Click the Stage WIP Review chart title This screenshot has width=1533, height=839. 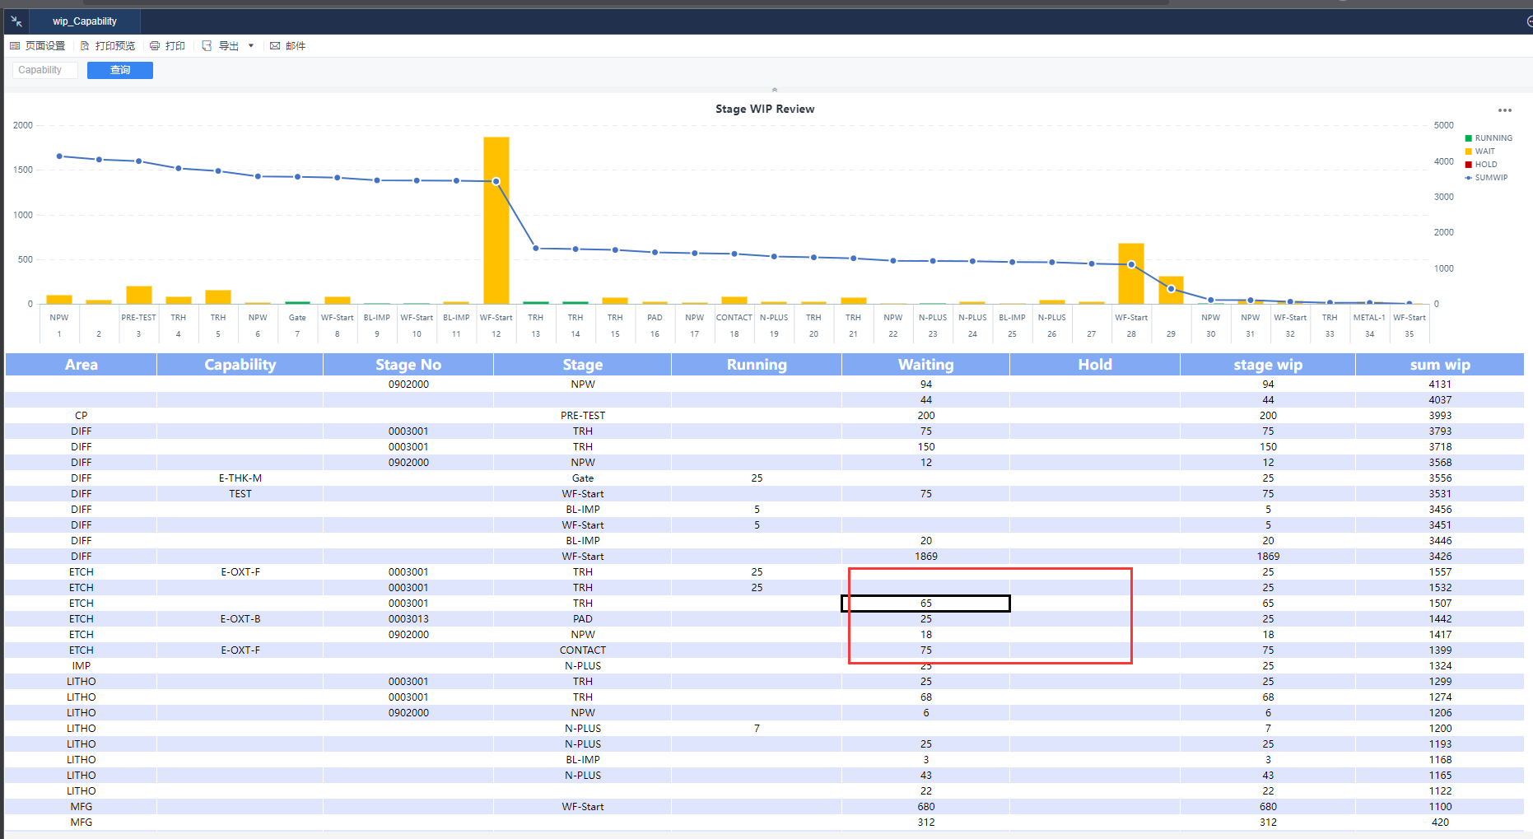coord(765,109)
